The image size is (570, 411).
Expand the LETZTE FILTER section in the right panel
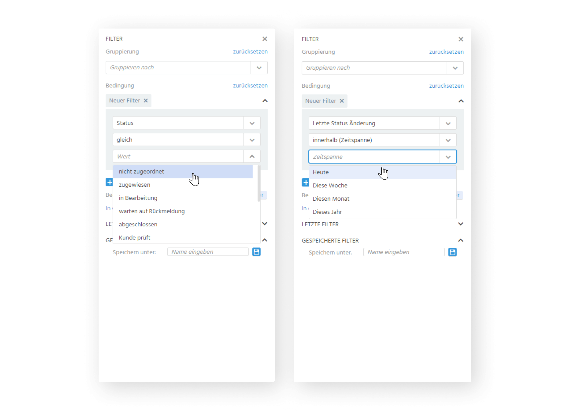(x=461, y=224)
